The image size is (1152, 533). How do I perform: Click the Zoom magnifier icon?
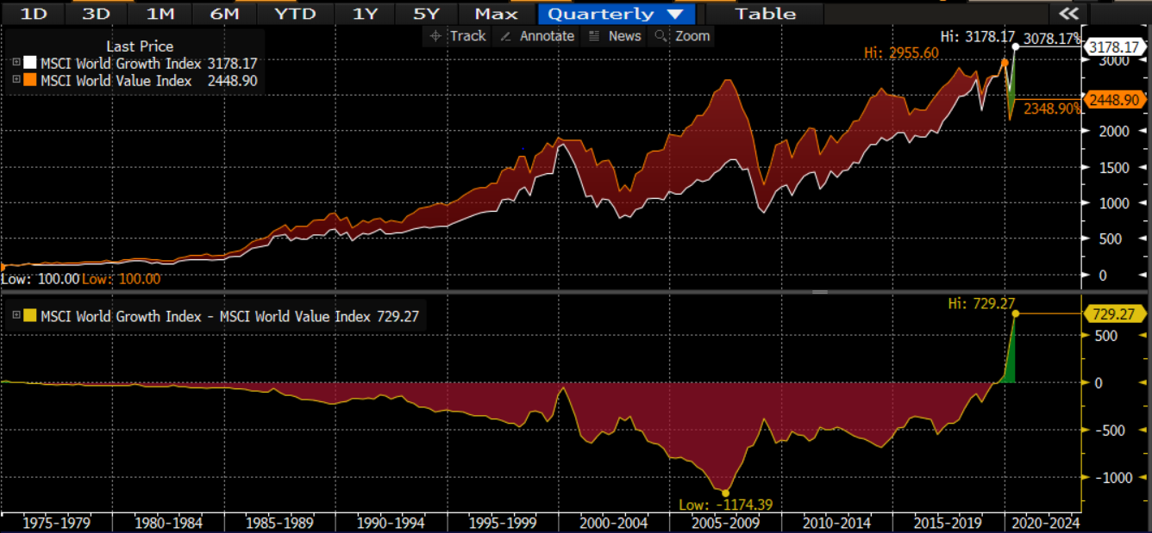click(661, 35)
